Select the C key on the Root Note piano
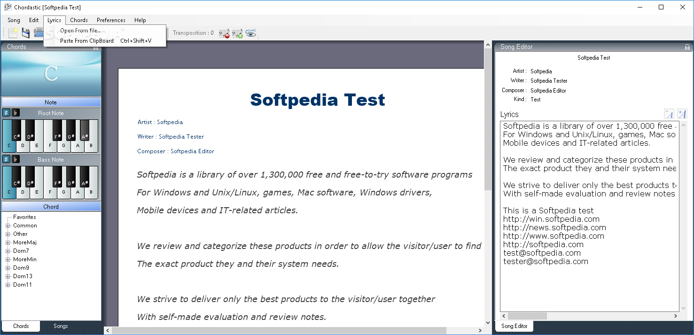The width and height of the screenshot is (694, 335). tap(9, 146)
